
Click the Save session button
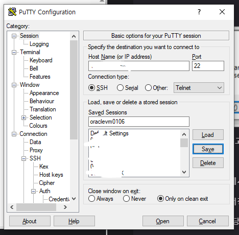click(x=208, y=149)
